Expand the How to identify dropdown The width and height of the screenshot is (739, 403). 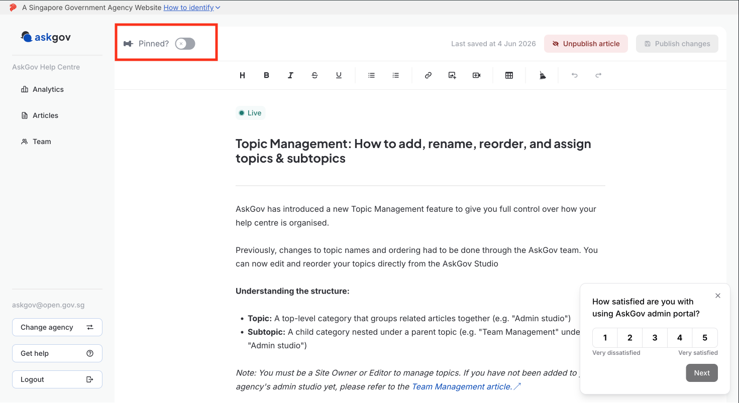pyautogui.click(x=192, y=8)
